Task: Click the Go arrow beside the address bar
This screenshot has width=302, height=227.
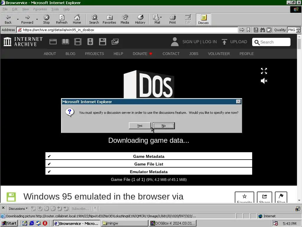Action: (x=242, y=30)
